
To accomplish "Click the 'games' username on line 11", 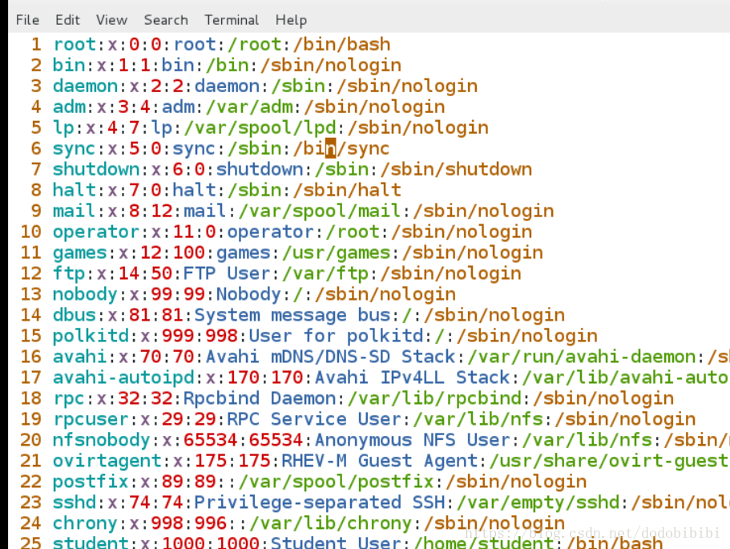I will 79,252.
